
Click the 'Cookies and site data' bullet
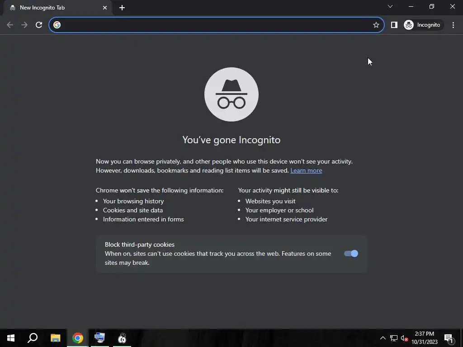(x=133, y=211)
